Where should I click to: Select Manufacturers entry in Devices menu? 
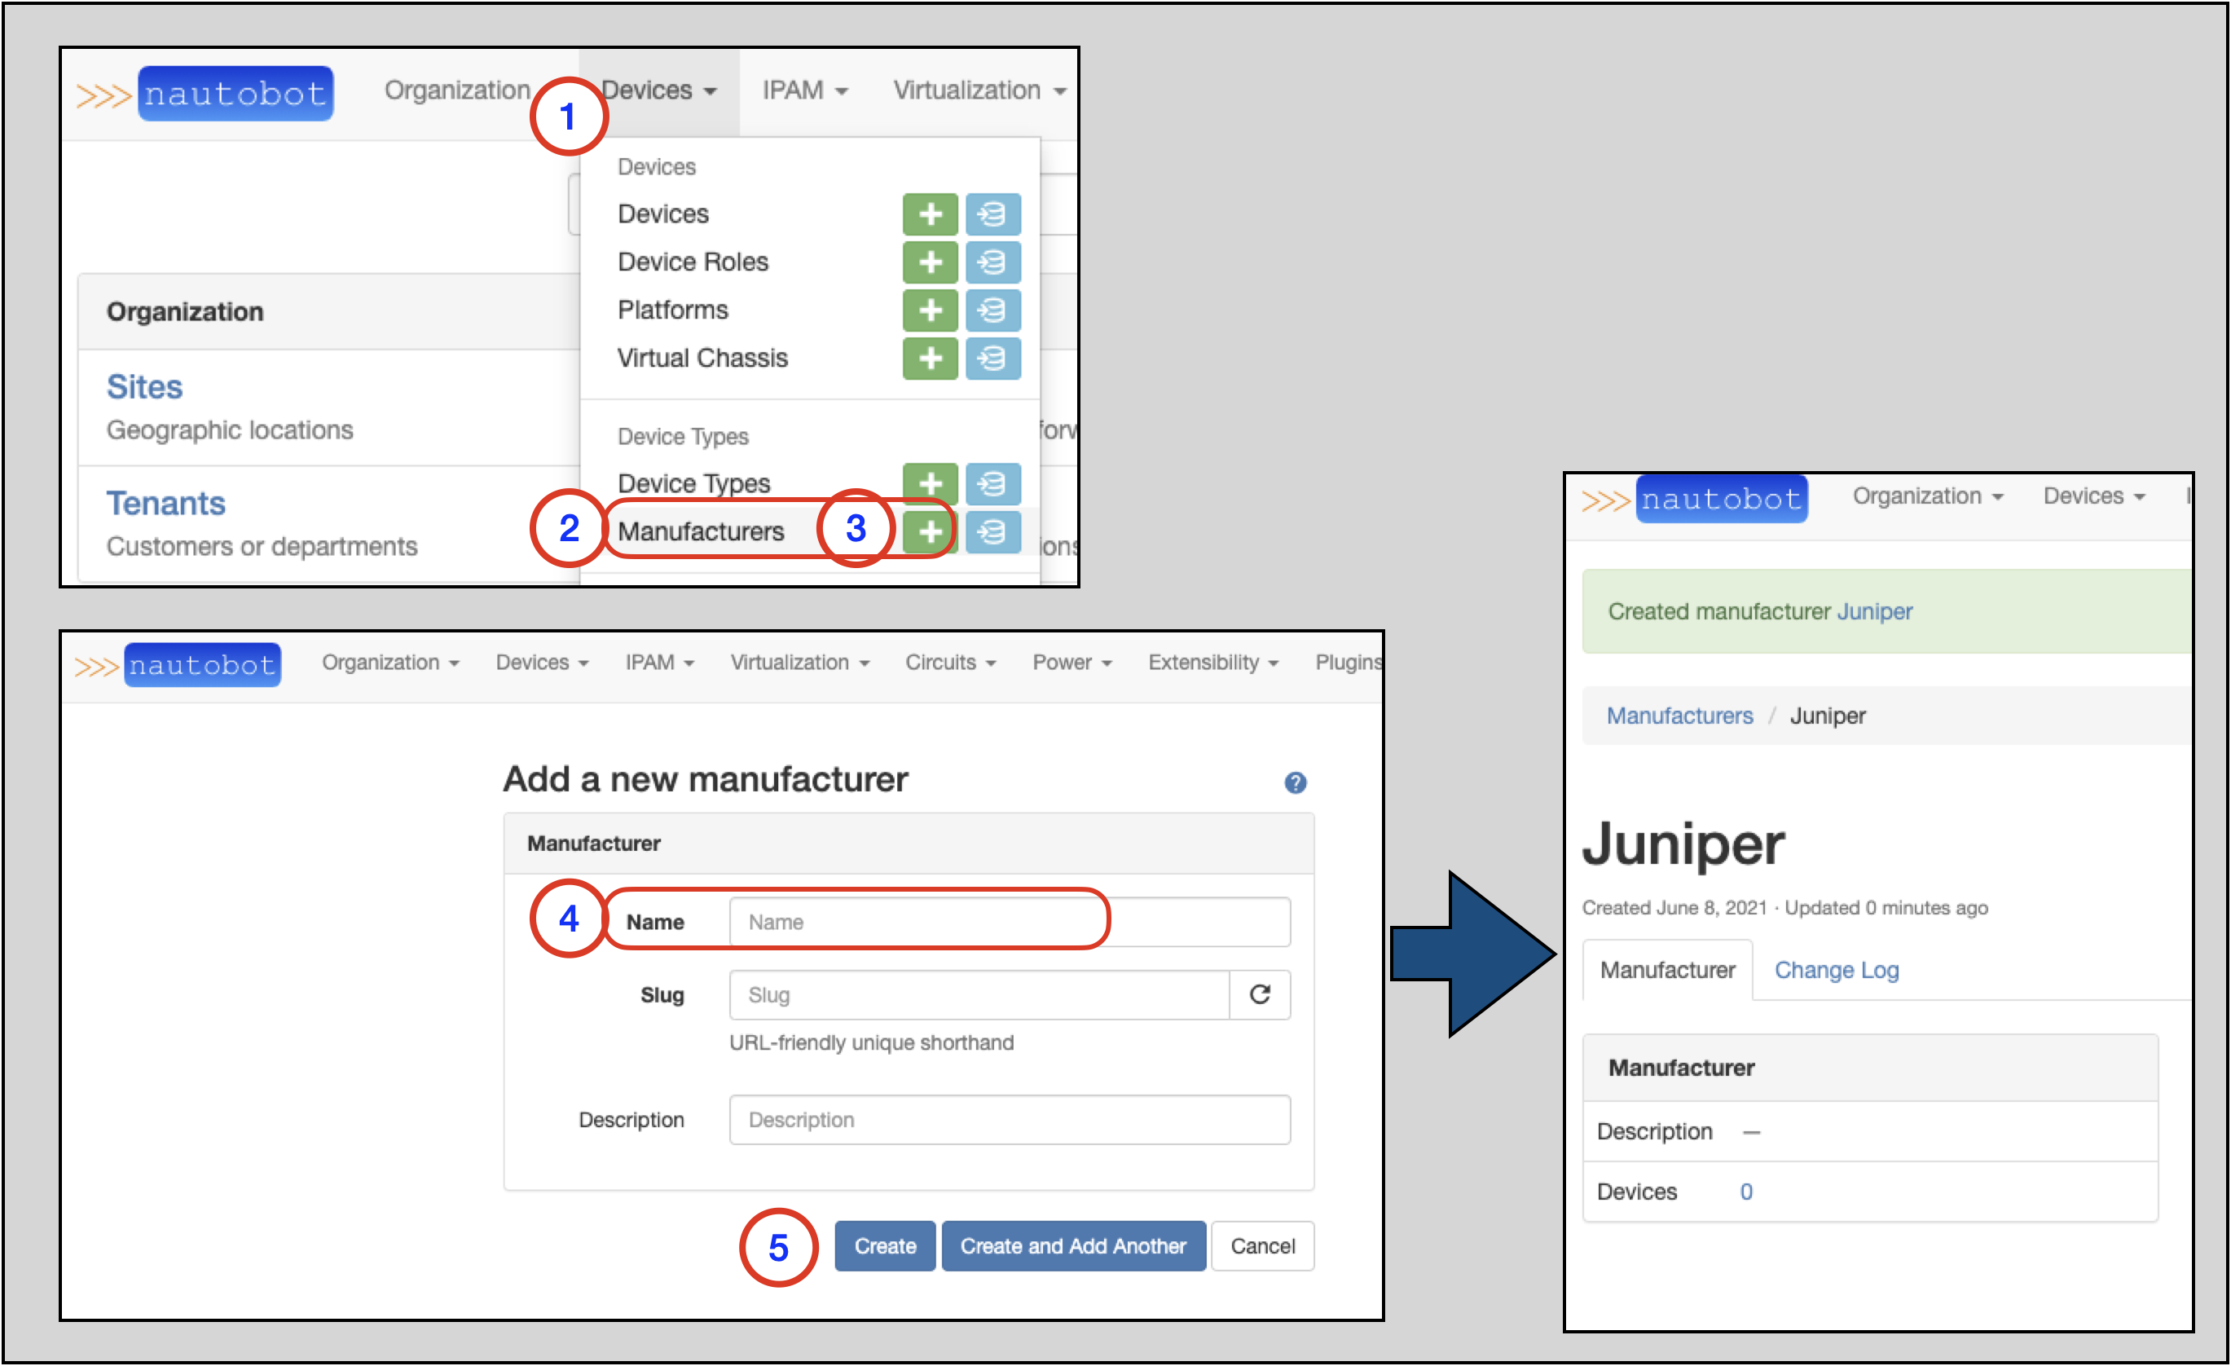coord(701,531)
